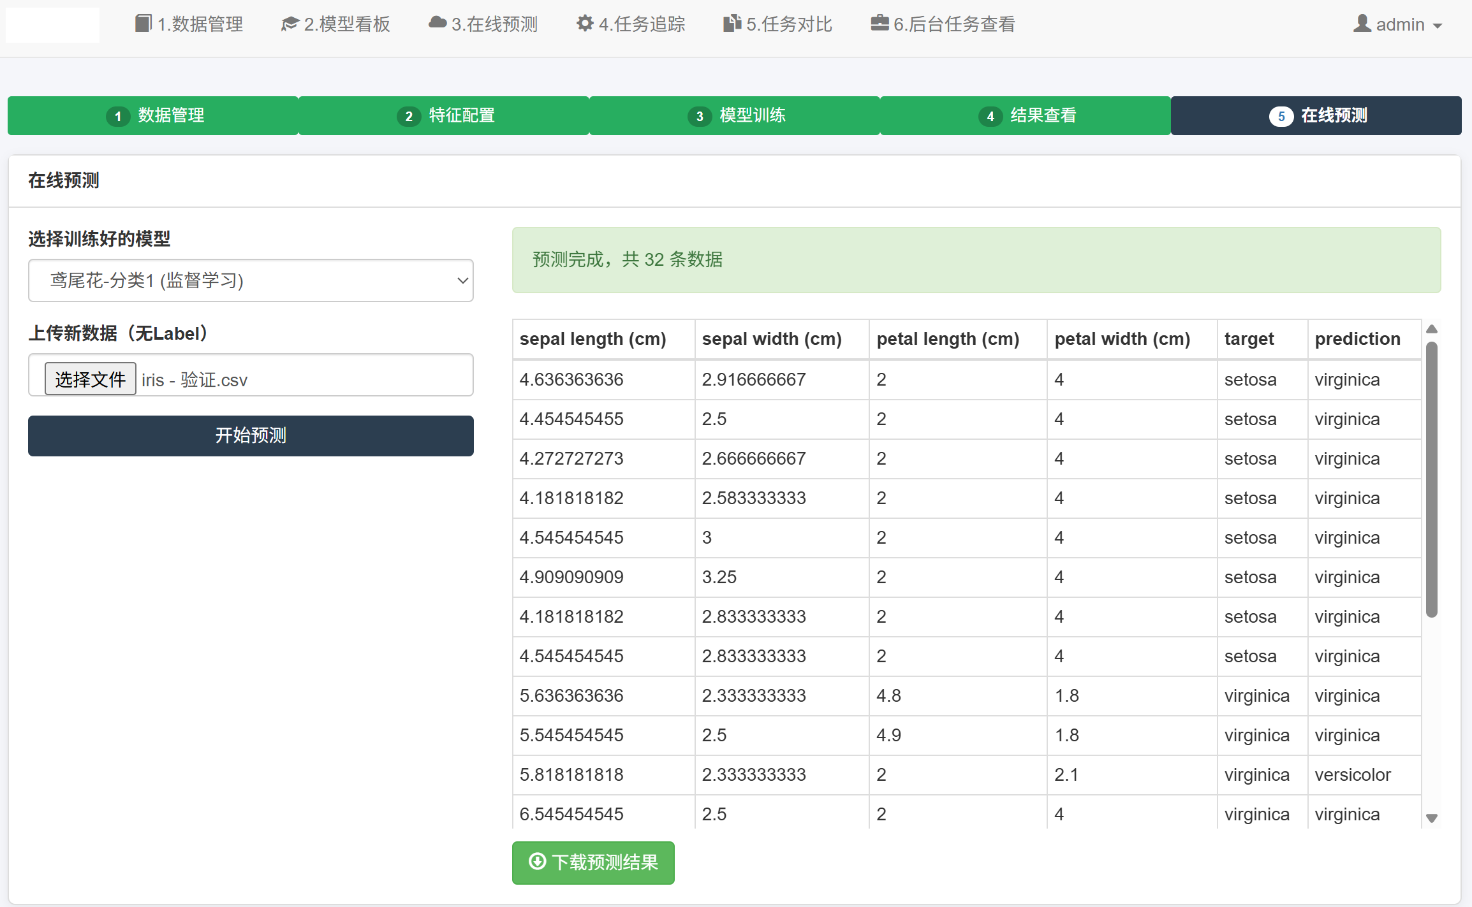Click the dropdown chevron of 鸢尾花-分类1
1472x907 pixels.
463,280
